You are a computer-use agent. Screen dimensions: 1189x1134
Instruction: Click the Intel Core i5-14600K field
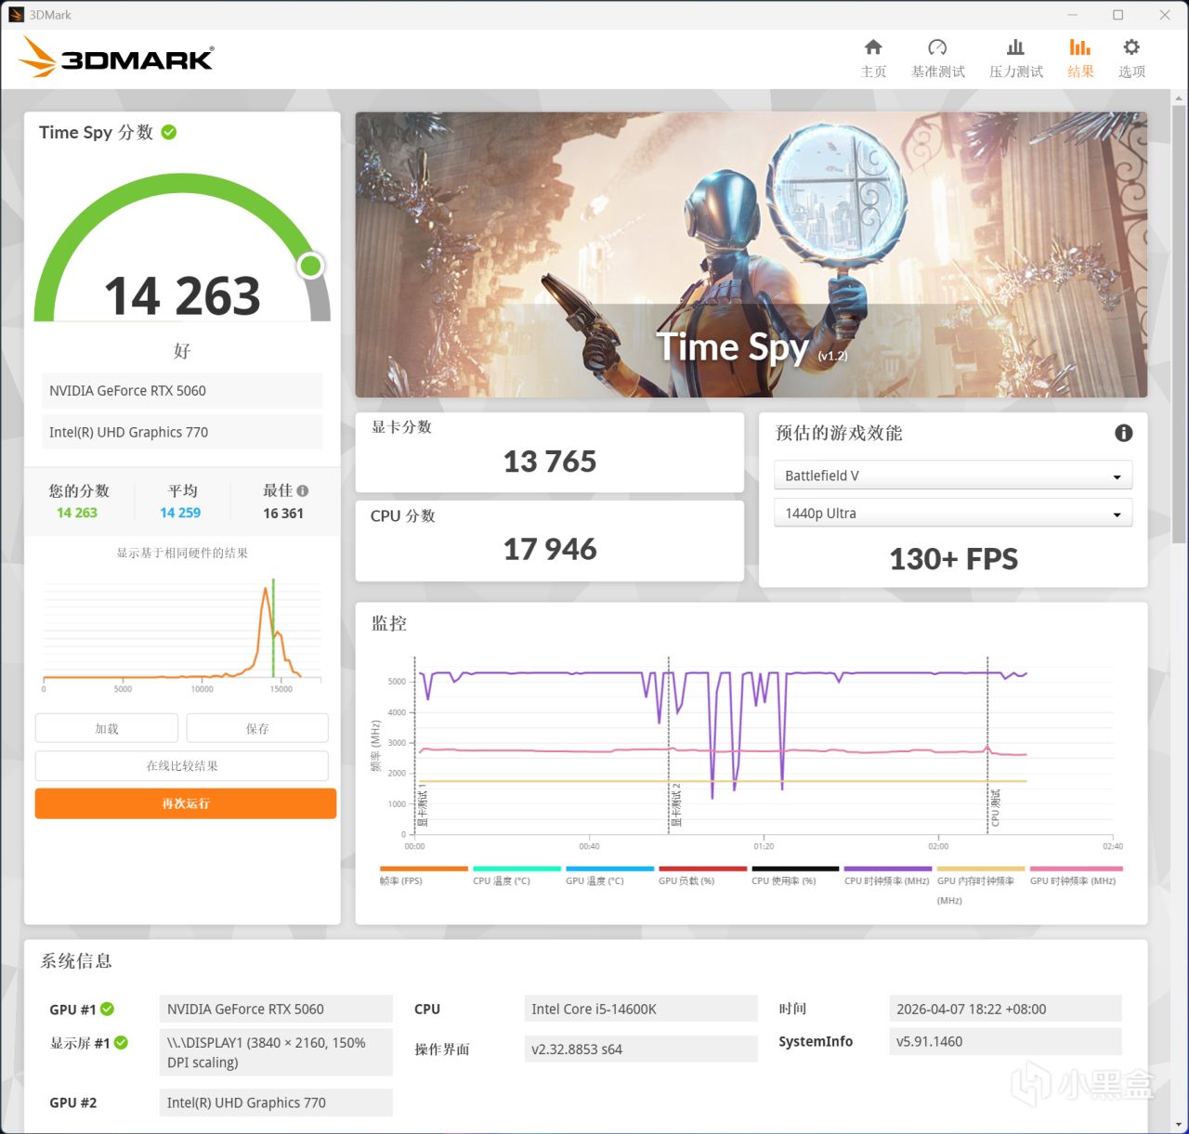(x=641, y=1009)
